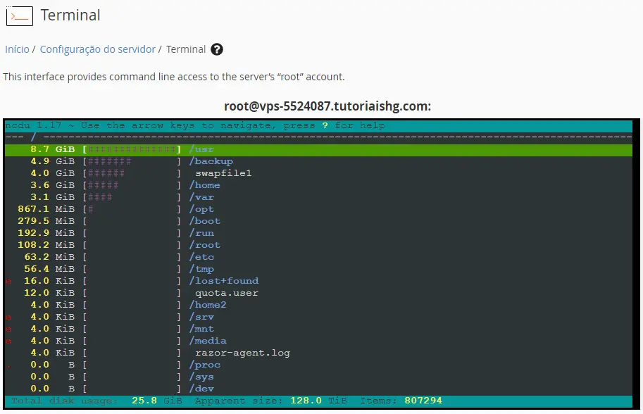643x414 pixels.
Task: Click the 63.2 MiB size value
Action: [x=49, y=257]
